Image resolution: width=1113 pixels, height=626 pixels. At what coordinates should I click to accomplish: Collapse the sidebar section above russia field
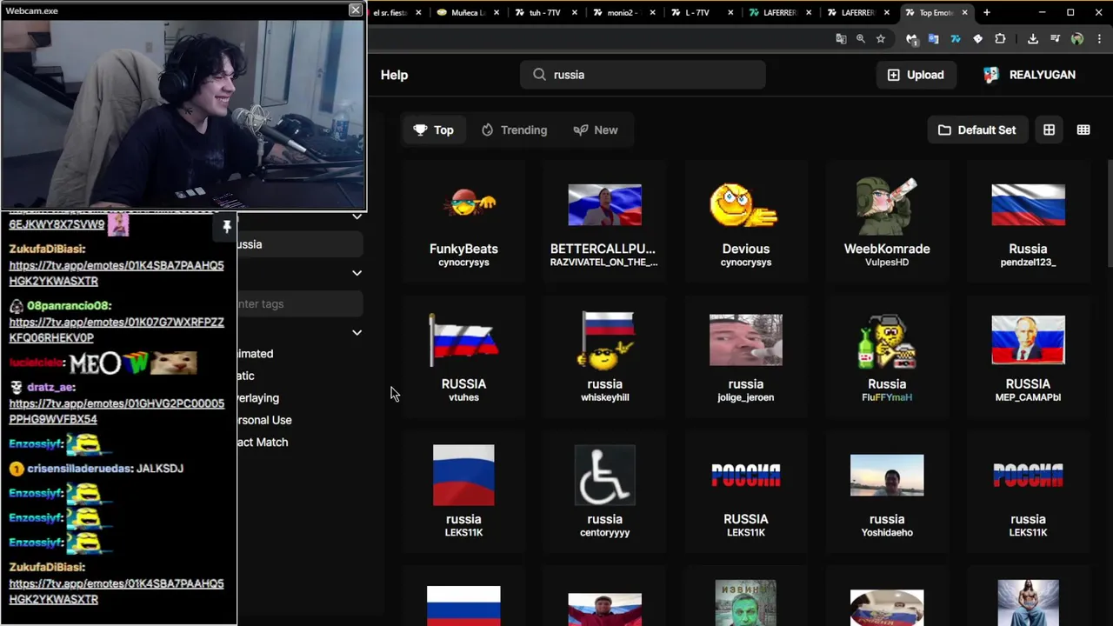357,216
